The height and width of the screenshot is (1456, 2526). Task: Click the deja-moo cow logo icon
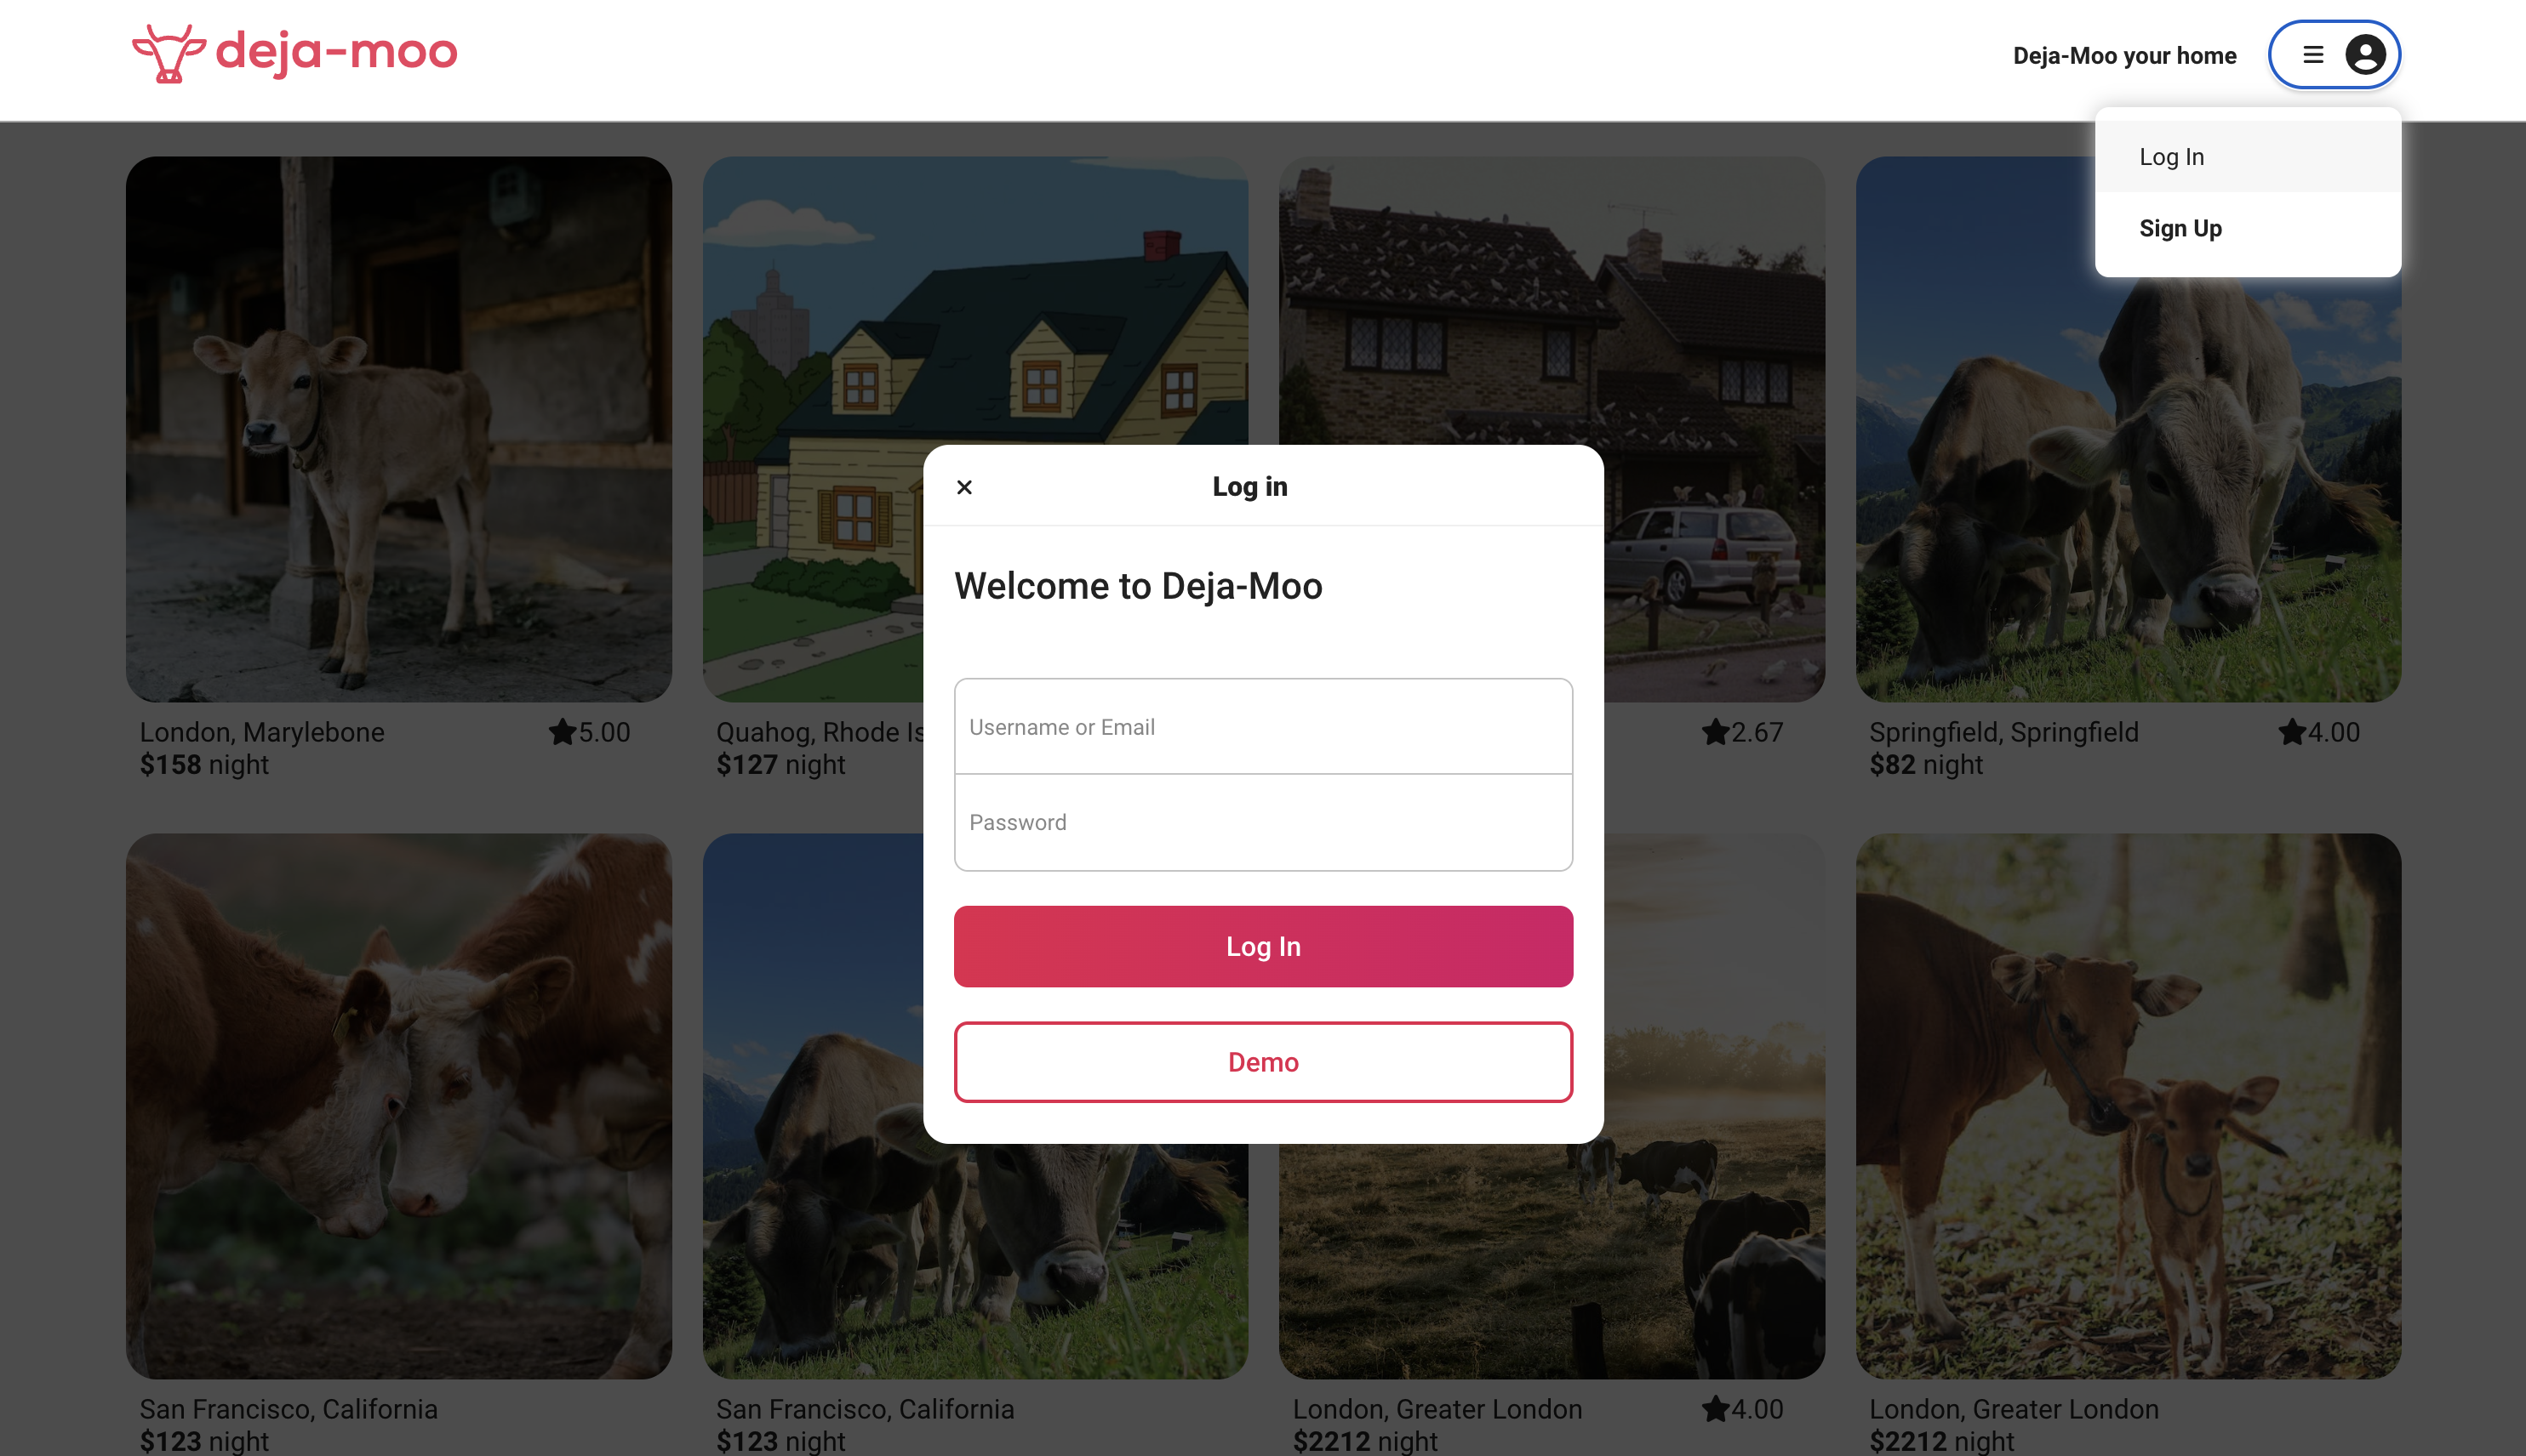click(x=169, y=54)
